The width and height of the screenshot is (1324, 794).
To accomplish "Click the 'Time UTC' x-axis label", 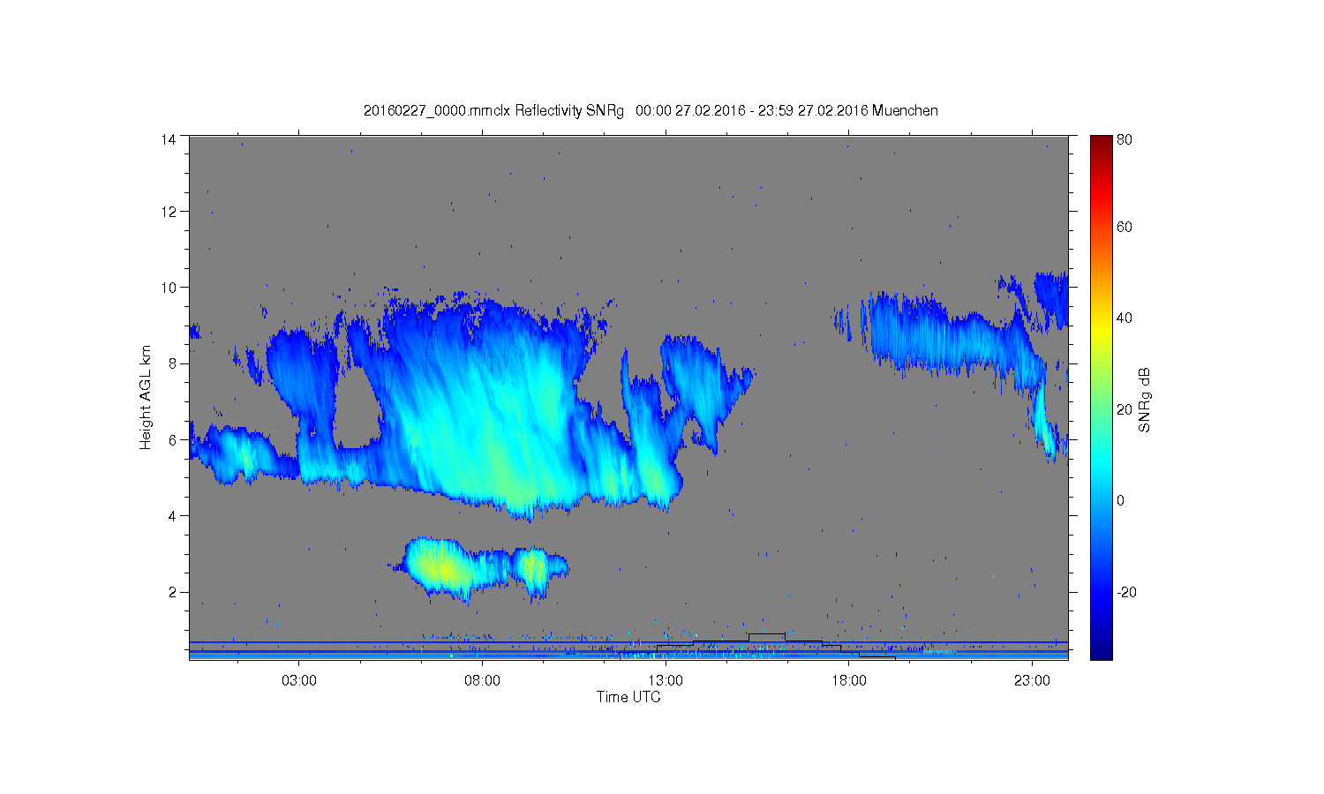I will (628, 697).
